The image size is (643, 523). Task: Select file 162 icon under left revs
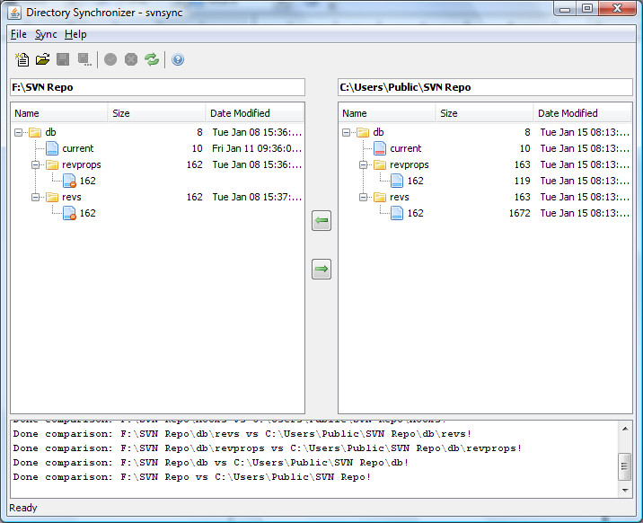point(69,213)
